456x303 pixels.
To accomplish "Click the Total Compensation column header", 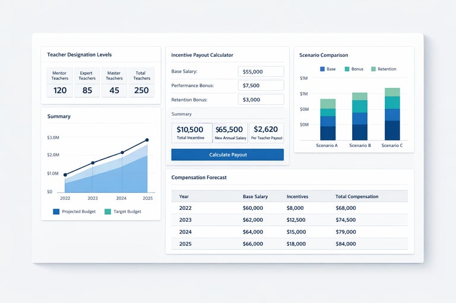I will click(x=357, y=196).
